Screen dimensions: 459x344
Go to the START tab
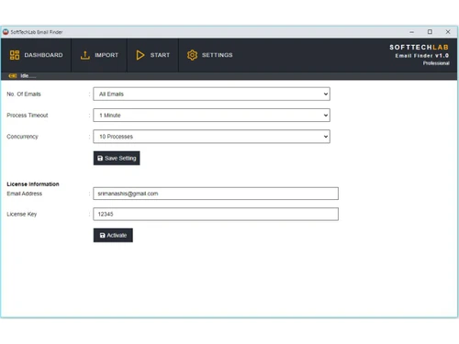152,55
